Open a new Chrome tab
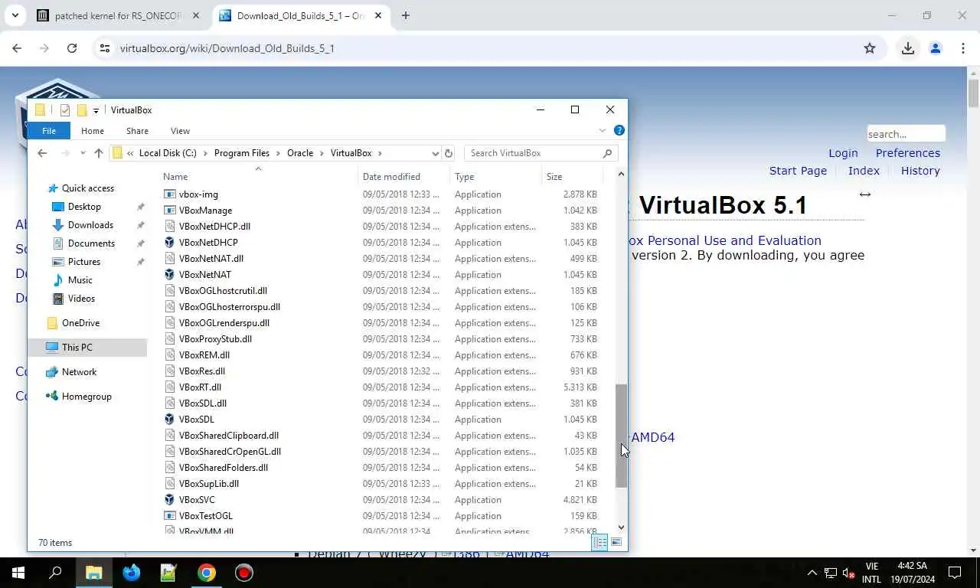This screenshot has width=980, height=588. point(406,15)
